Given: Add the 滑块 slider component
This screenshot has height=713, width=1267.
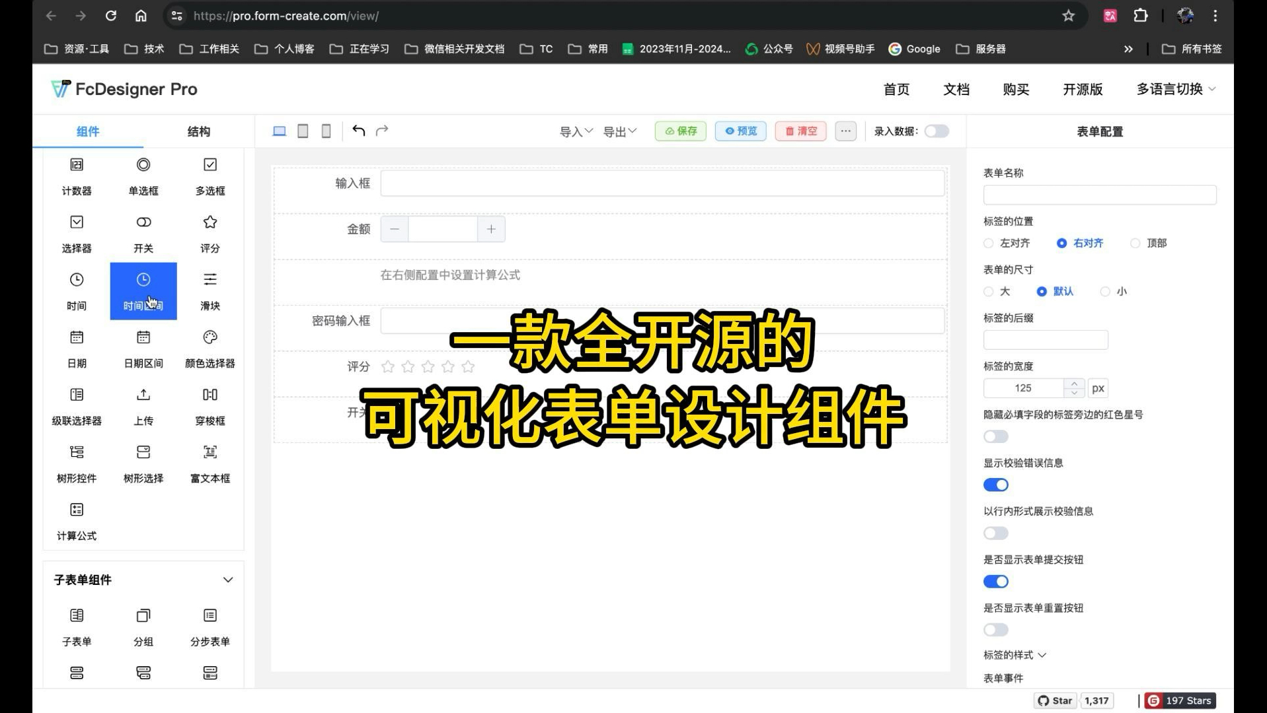Looking at the screenshot, I should 210,291.
